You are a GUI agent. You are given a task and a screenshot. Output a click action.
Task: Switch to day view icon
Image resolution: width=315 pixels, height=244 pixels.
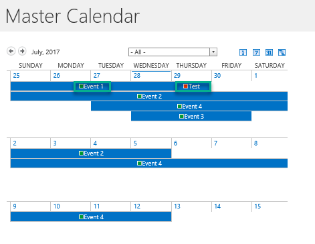click(243, 52)
